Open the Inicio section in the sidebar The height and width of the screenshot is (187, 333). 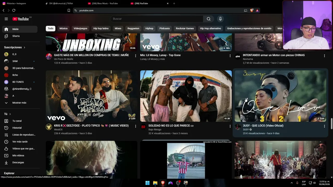click(x=20, y=29)
